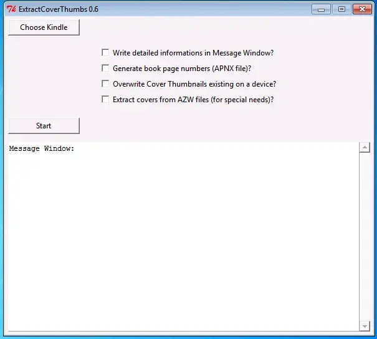Close the ExtractCoverThumbs window

click(x=362, y=9)
